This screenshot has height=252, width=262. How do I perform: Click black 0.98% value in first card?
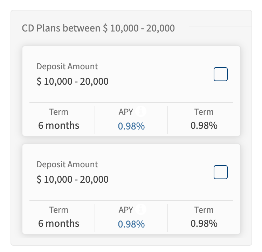coord(204,125)
